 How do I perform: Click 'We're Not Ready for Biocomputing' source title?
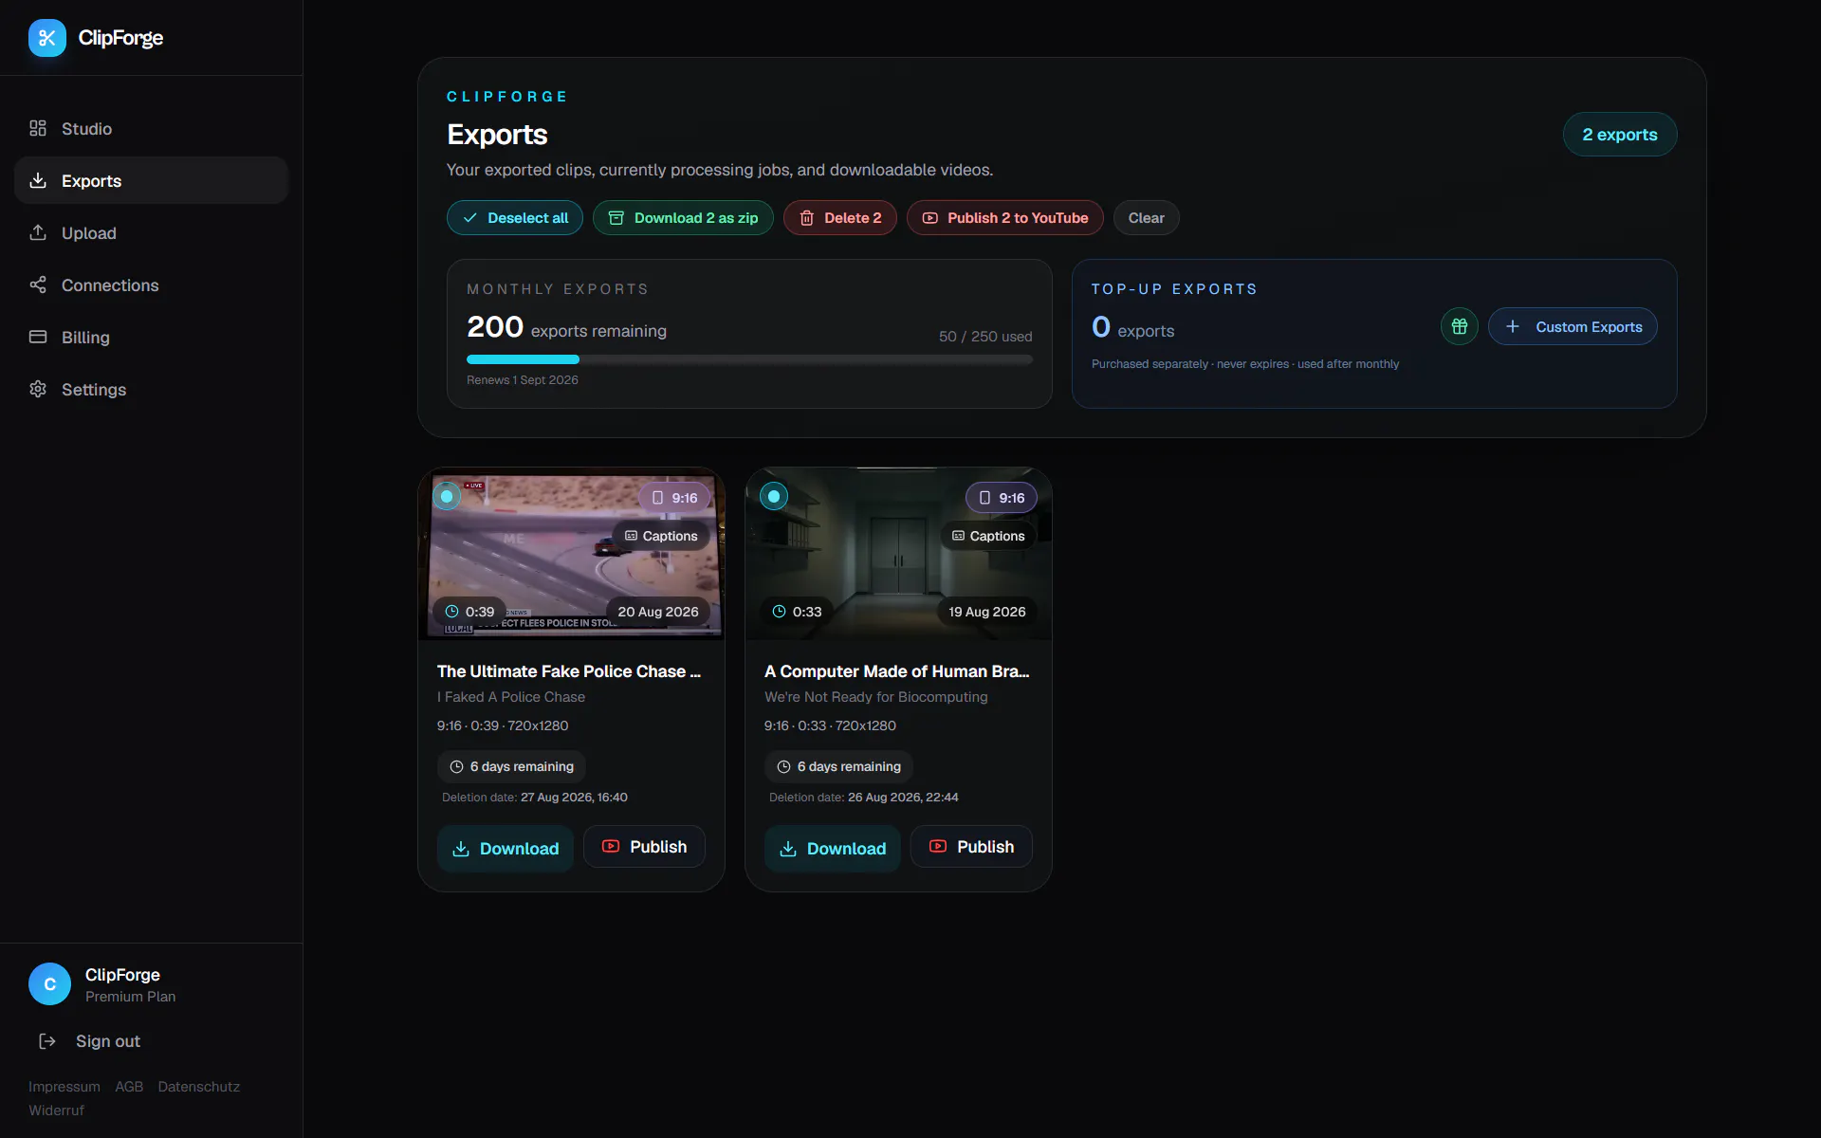coord(876,697)
